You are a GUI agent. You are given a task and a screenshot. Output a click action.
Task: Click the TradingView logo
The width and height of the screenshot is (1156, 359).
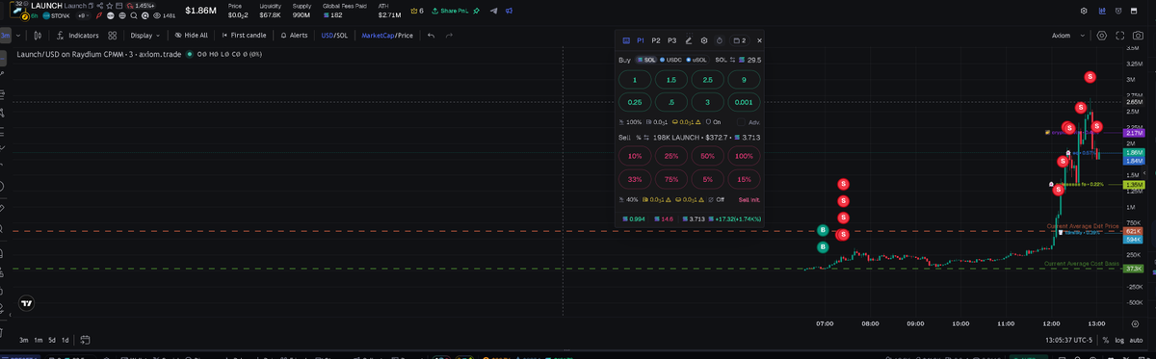click(26, 303)
